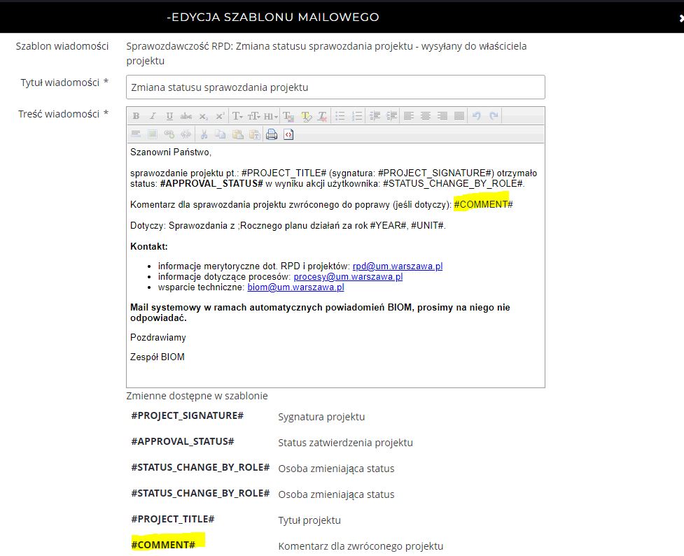This screenshot has width=684, height=556.
Task: Open the font size dropdown
Action: coord(254,116)
